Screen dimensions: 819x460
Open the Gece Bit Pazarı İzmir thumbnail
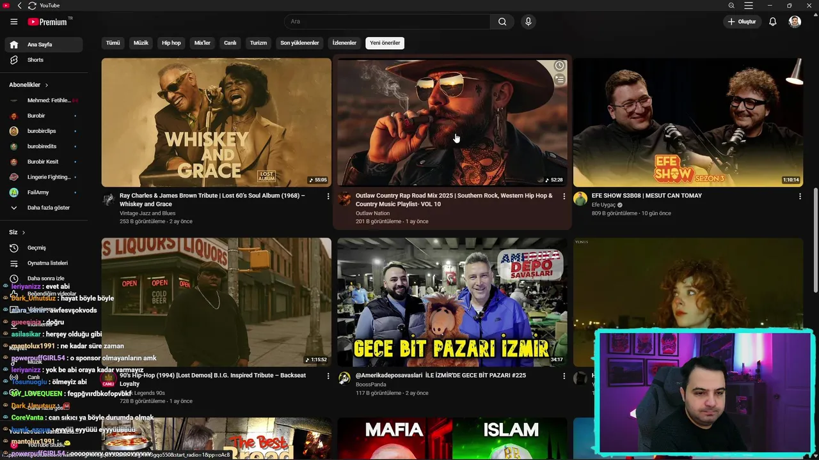coord(452,302)
